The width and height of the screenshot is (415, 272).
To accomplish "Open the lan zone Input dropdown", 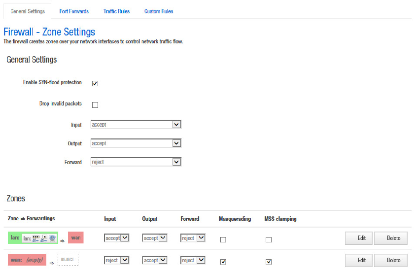I will (x=117, y=238).
